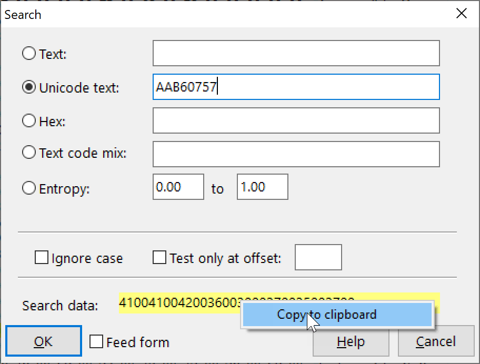The width and height of the screenshot is (480, 364).
Task: Click the Entropy maximum value field 1.00
Action: coord(262,187)
